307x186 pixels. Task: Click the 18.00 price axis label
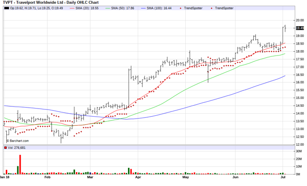tap(300, 52)
